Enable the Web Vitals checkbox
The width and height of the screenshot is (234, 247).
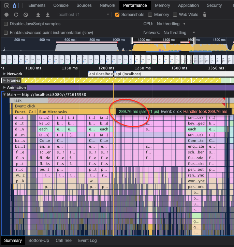point(175,15)
